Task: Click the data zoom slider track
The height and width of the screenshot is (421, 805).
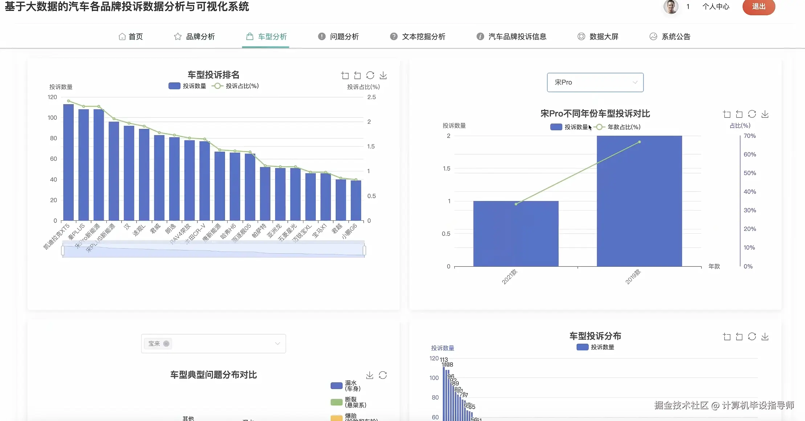Action: (x=213, y=250)
